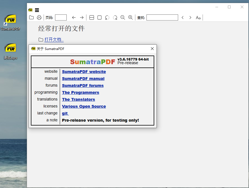This screenshot has height=188, width=249.
Task: Click the v3.6.16779 64-bit version text
Action: 133,59
